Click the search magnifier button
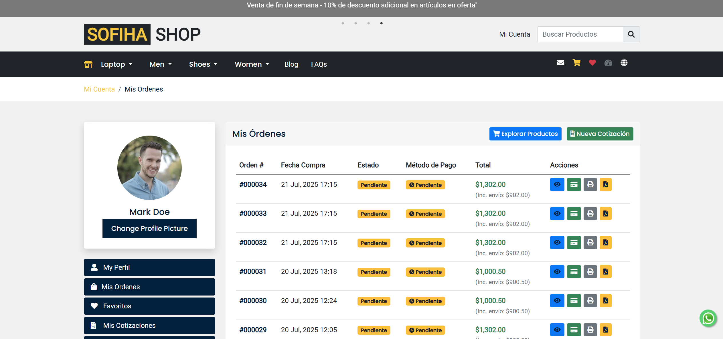 point(631,34)
